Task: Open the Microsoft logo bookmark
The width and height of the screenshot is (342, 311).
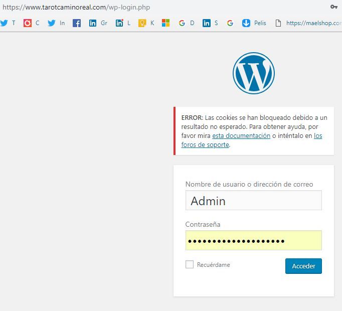Action: (x=166, y=23)
